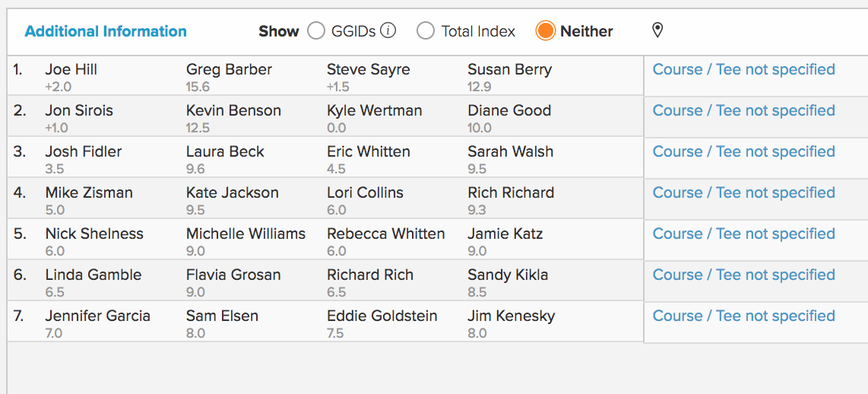Click the GGIDs info icon
This screenshot has width=868, height=394.
[388, 31]
